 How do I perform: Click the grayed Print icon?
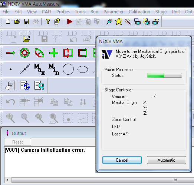[x=36, y=21]
